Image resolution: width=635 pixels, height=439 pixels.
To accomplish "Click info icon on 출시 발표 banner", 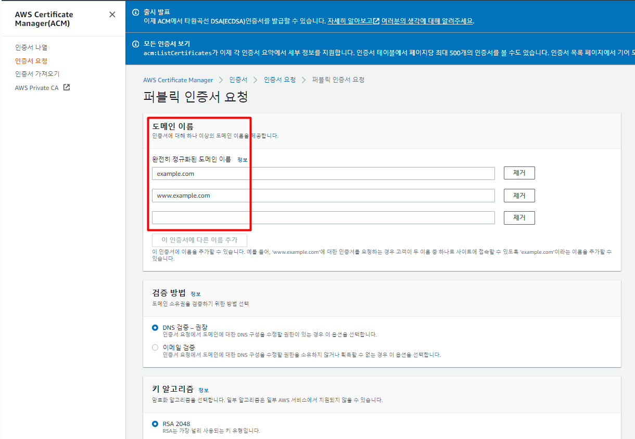I will [x=136, y=11].
